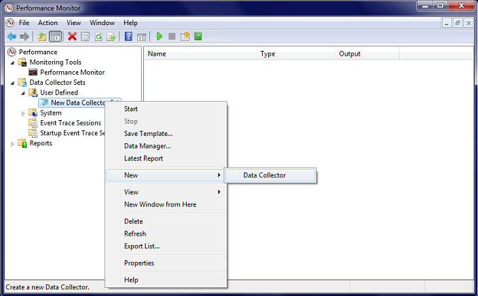The image size is (478, 296).
Task: Select the Performance root node
Action: tap(38, 52)
